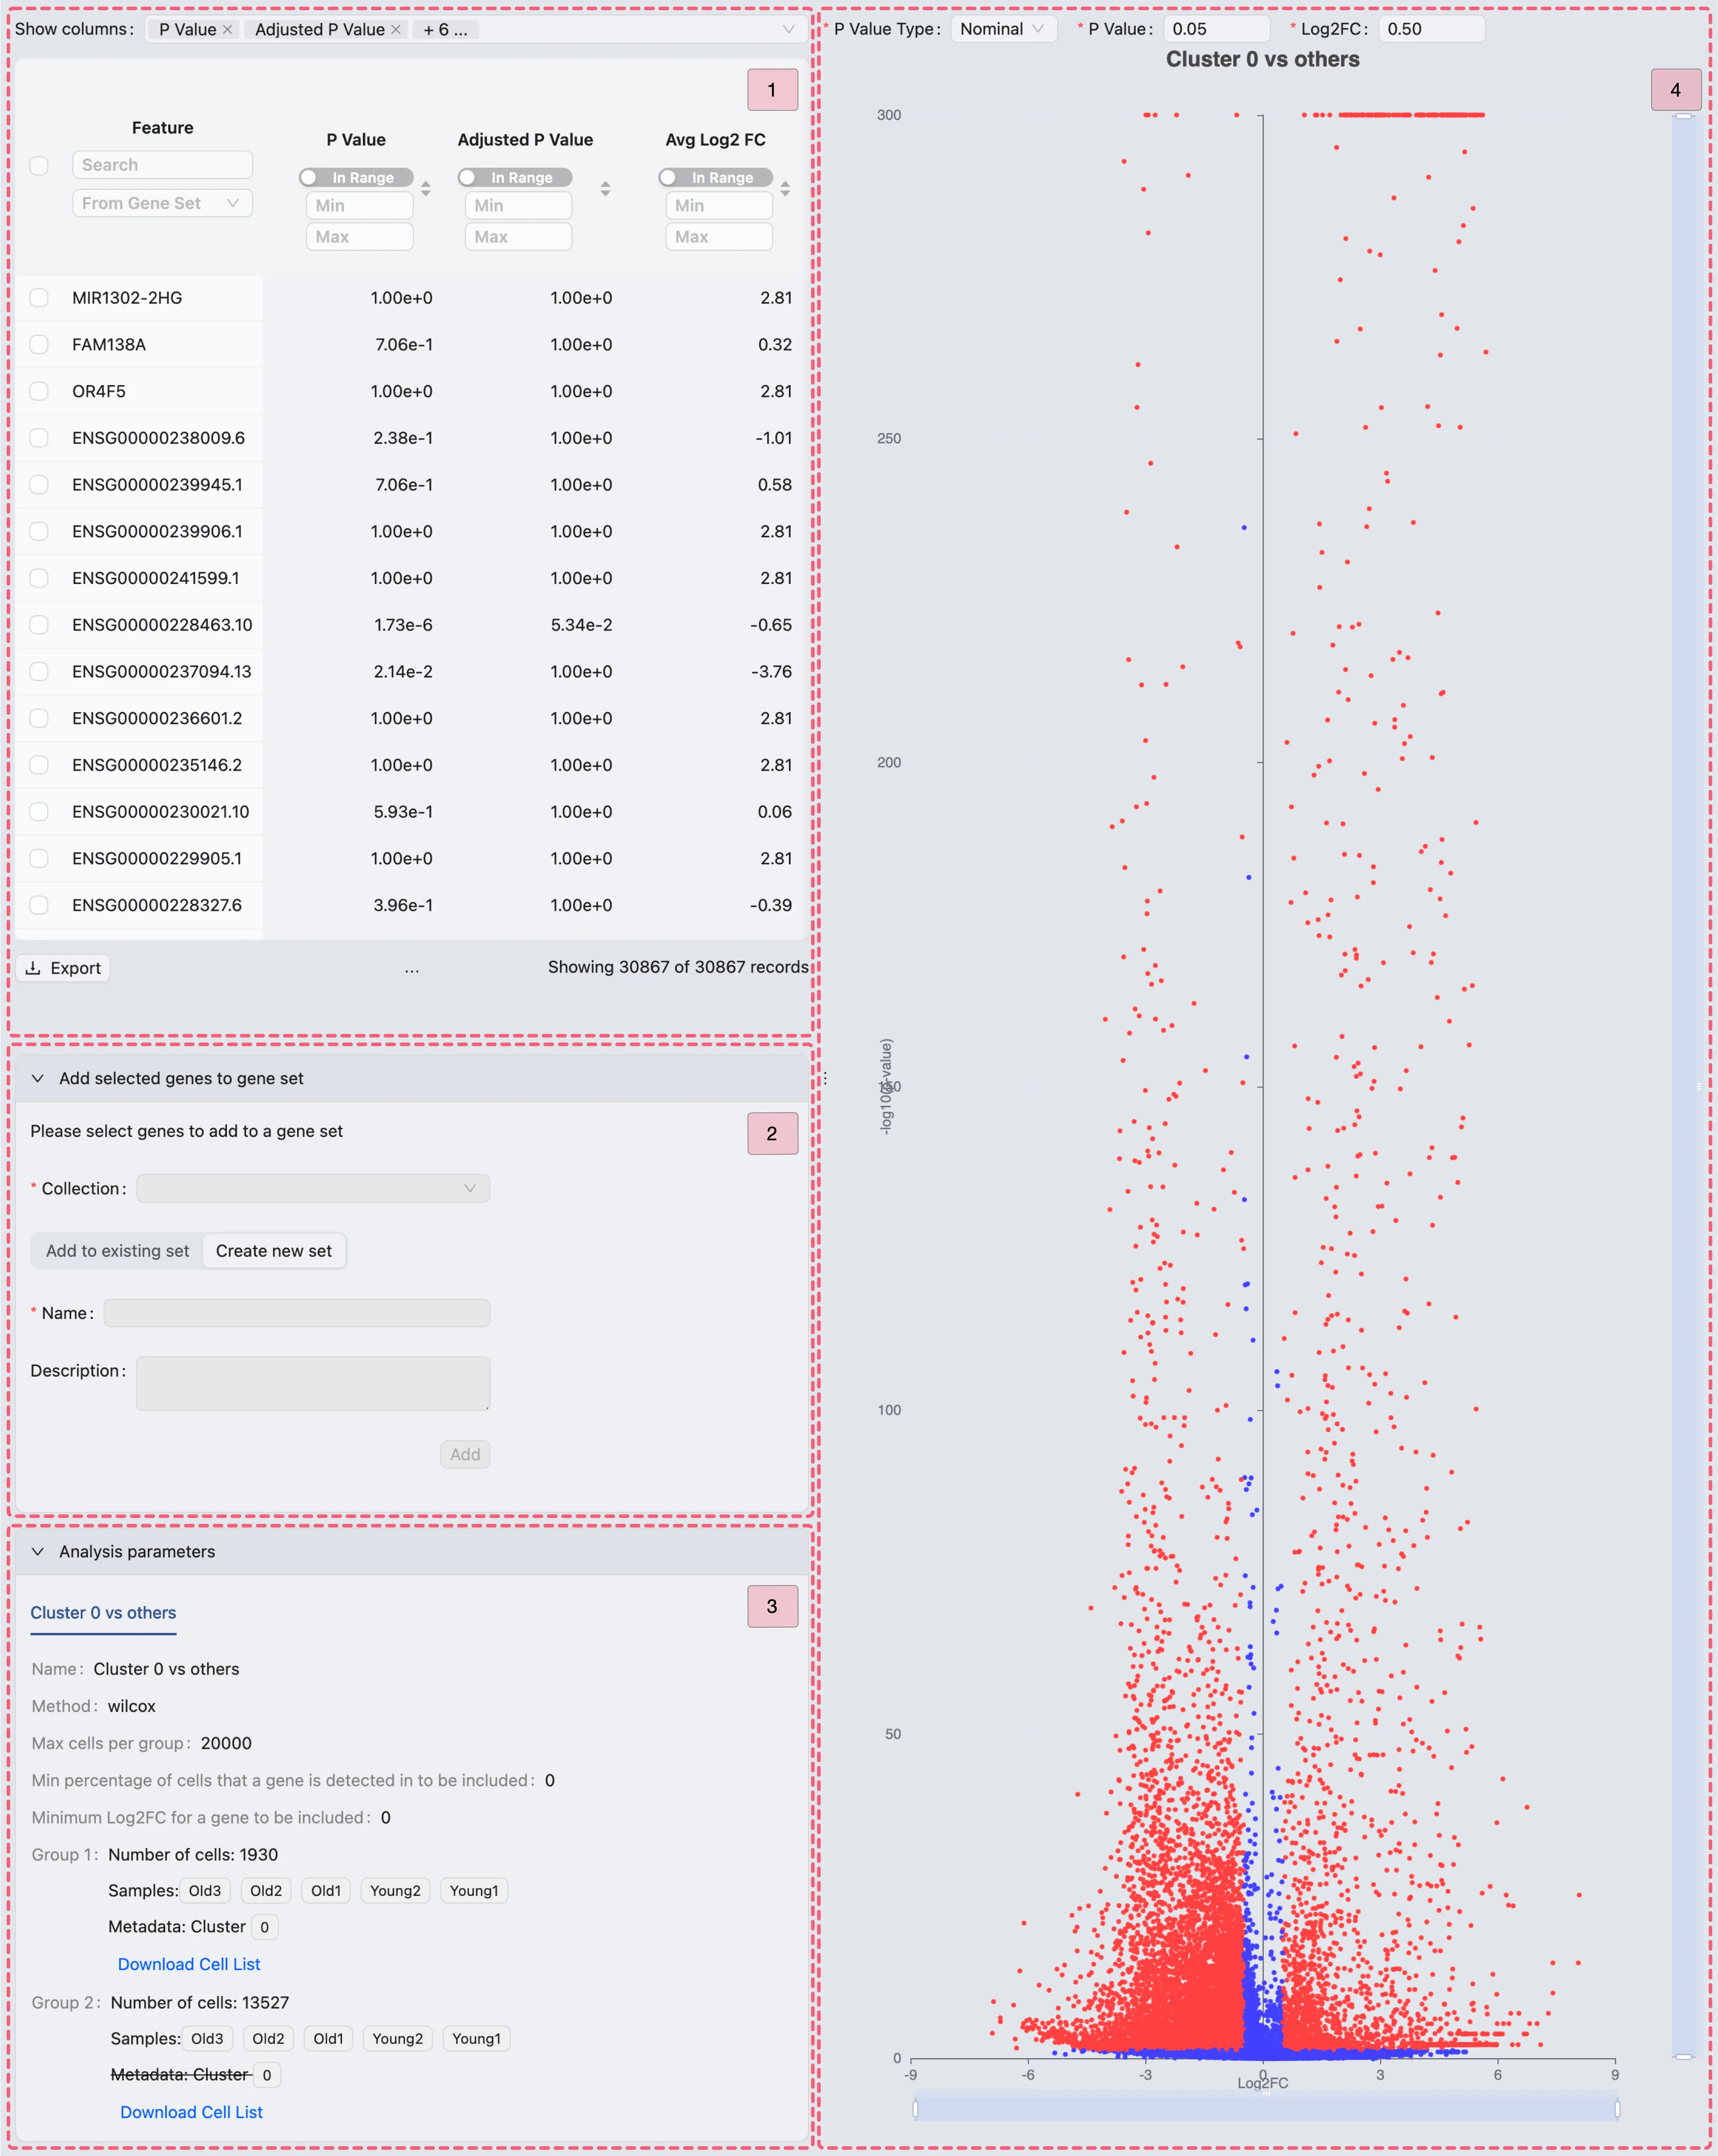Remove the Adjusted P Value column tag

click(396, 30)
